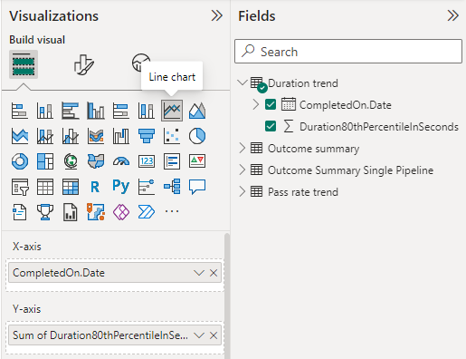The height and width of the screenshot is (359, 466).
Task: Select the Area chart visual
Action: pyautogui.click(x=197, y=111)
